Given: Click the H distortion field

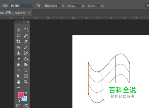Looking at the screenshot, I should [x=76, y=6].
